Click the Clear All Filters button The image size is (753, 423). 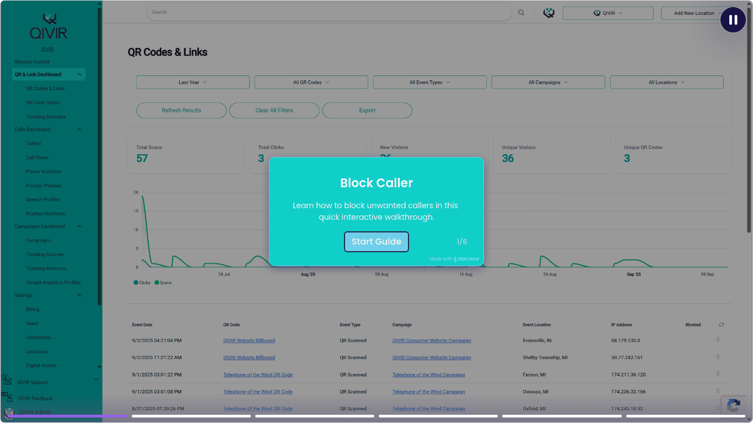[x=275, y=110]
